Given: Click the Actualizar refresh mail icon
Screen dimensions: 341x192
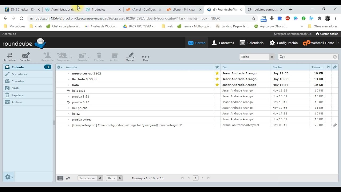Looking at the screenshot, I should tap(10, 57).
